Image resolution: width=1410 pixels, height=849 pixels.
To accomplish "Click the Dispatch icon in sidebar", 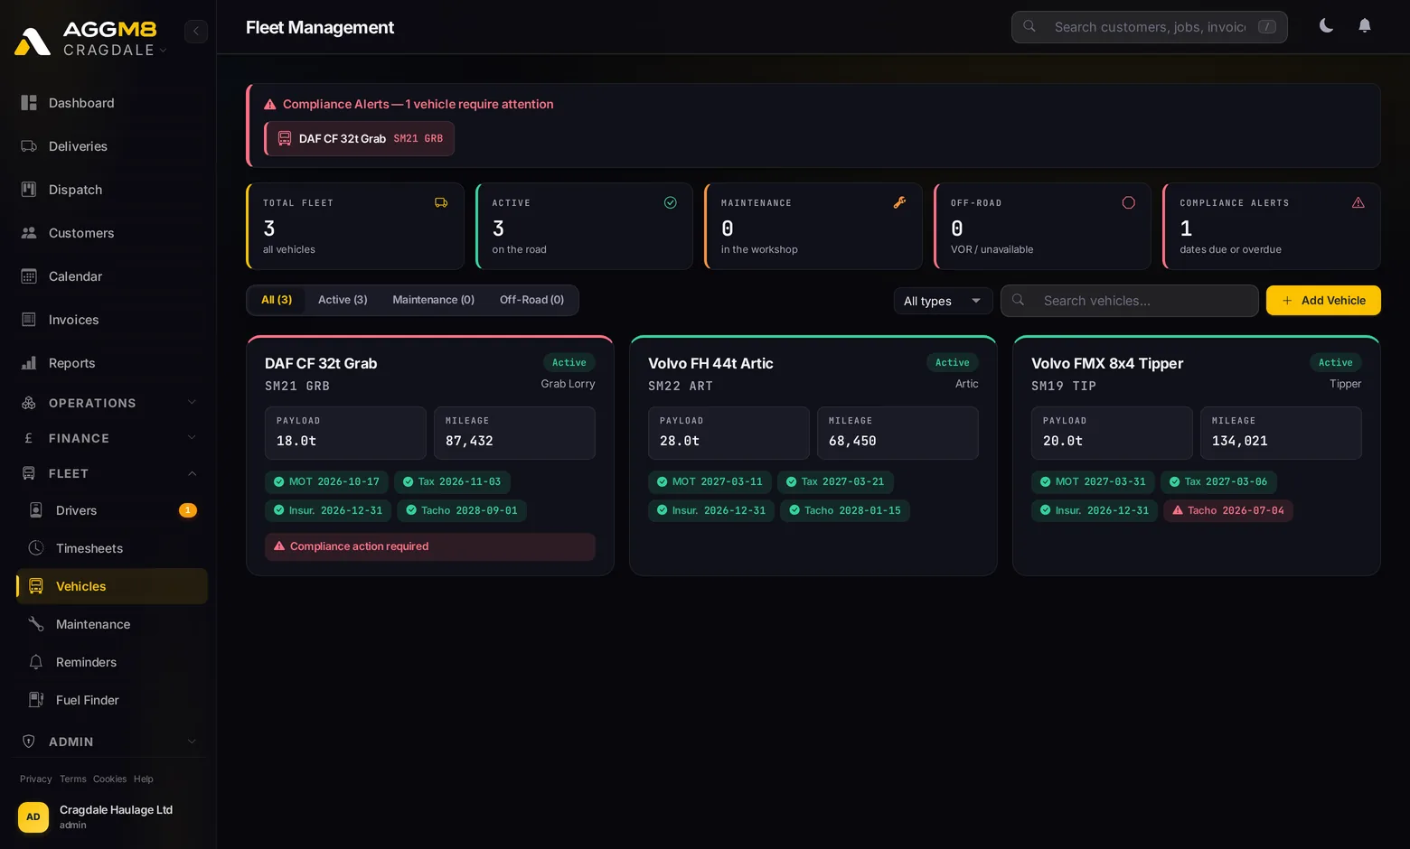I will tap(29, 190).
